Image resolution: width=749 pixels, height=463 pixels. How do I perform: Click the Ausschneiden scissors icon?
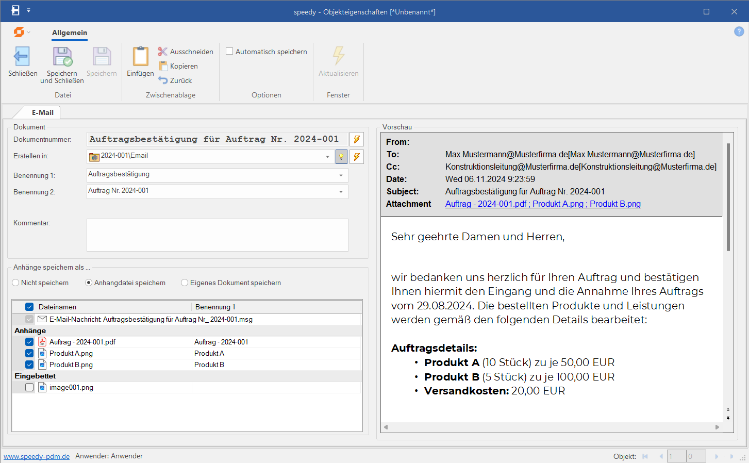162,52
